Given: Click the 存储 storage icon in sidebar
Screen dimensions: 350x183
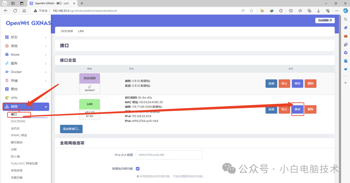Looking at the screenshot, I should click(x=7, y=81).
